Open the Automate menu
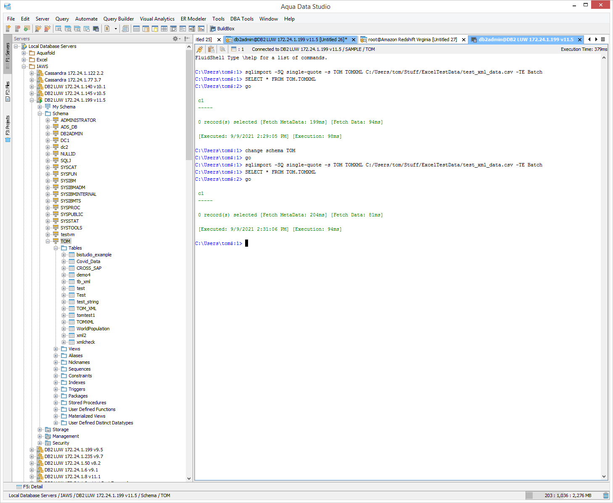The image size is (613, 503). tap(86, 19)
